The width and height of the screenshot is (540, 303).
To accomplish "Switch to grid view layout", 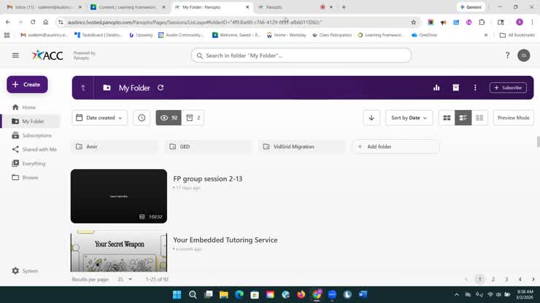I will click(447, 117).
